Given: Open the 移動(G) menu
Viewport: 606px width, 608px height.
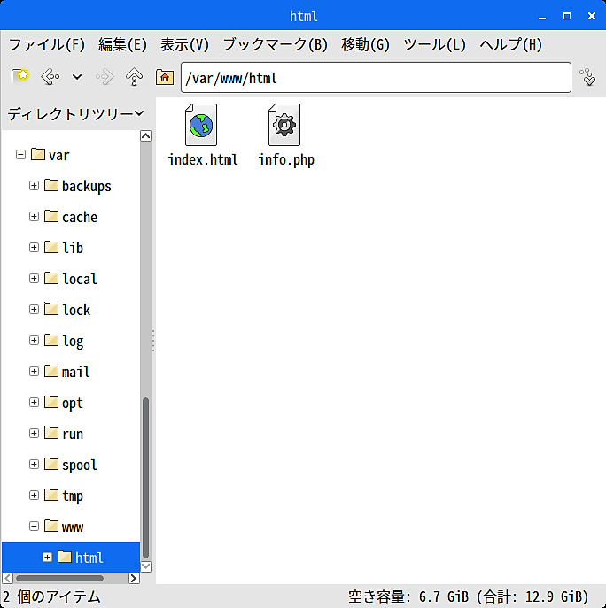Looking at the screenshot, I should 365,44.
